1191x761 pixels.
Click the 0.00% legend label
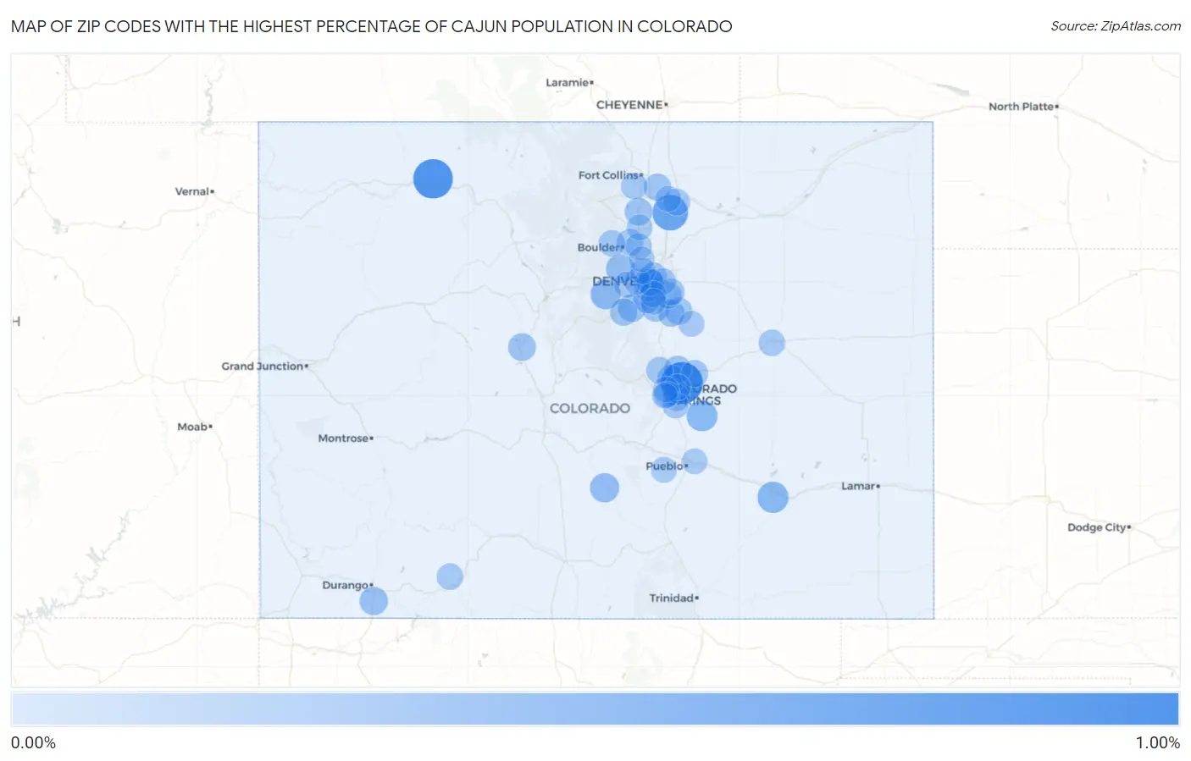(33, 743)
